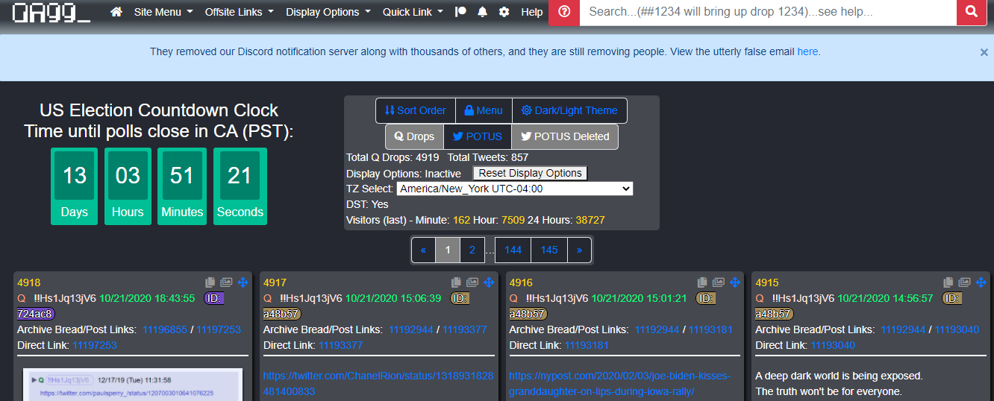Viewport: 994px width, 401px height.
Task: Open the embedded image thumbnail in drop 4918
Action: (x=132, y=385)
